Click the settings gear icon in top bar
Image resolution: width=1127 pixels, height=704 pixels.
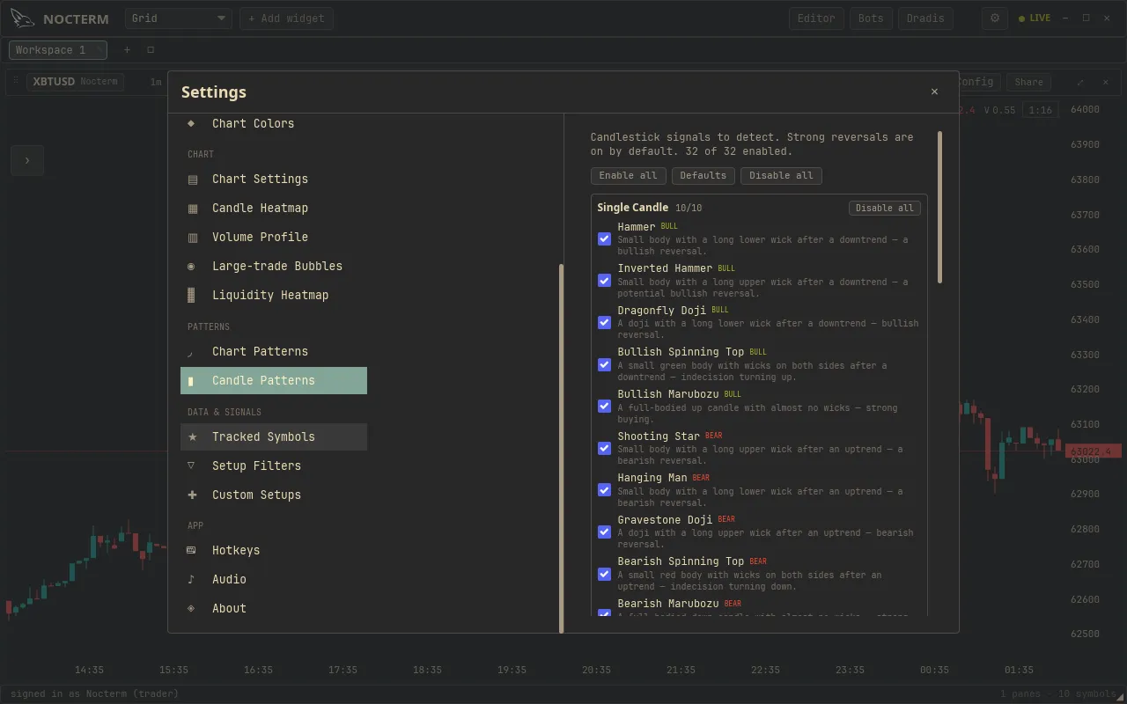tap(995, 18)
